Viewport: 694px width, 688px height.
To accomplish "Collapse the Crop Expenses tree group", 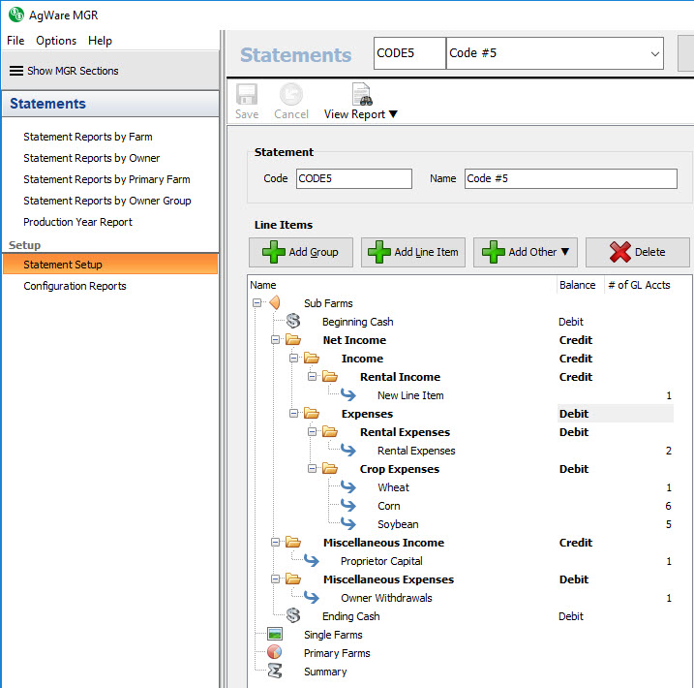I will pos(314,469).
